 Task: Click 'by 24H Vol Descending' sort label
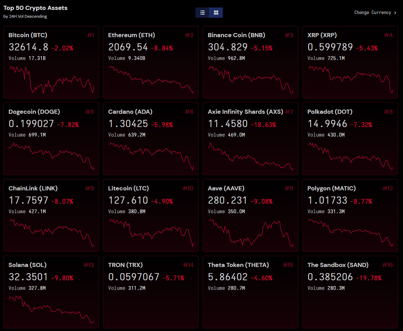click(25, 16)
